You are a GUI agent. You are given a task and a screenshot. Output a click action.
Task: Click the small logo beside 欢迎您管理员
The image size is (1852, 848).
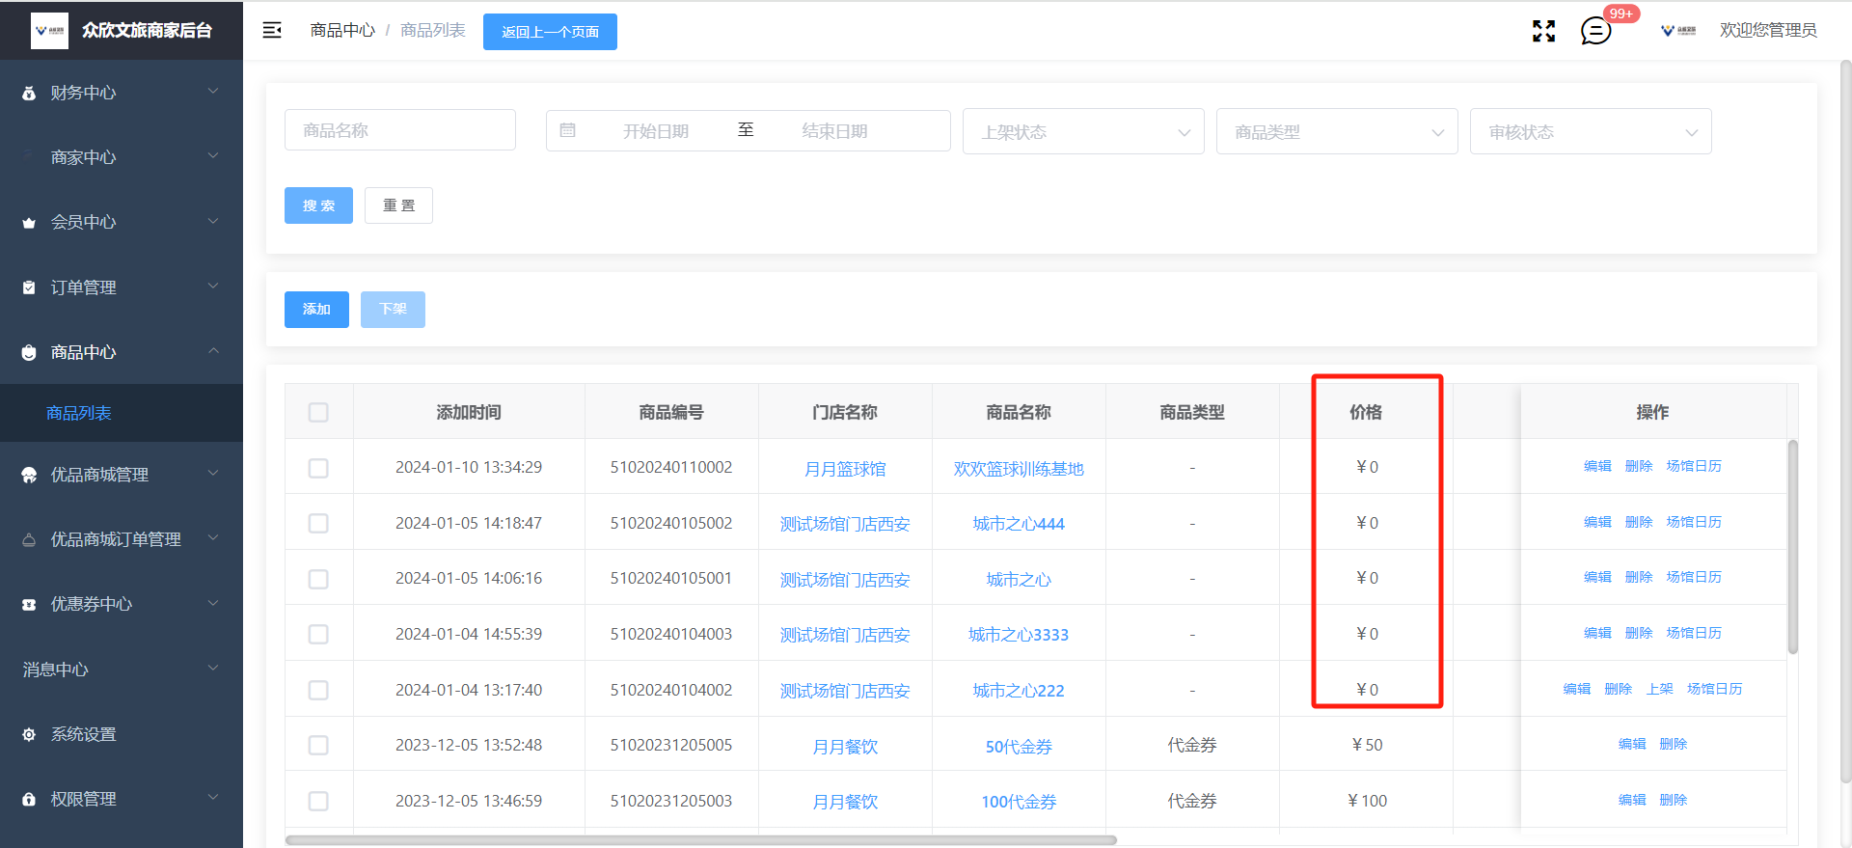point(1678,31)
